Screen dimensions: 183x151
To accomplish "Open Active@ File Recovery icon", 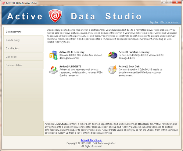I will tap(54, 55).
